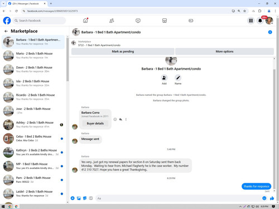The height and width of the screenshot is (209, 279).
Task: Click Barbara's section 8 renewal message
Action: (x=136, y=166)
